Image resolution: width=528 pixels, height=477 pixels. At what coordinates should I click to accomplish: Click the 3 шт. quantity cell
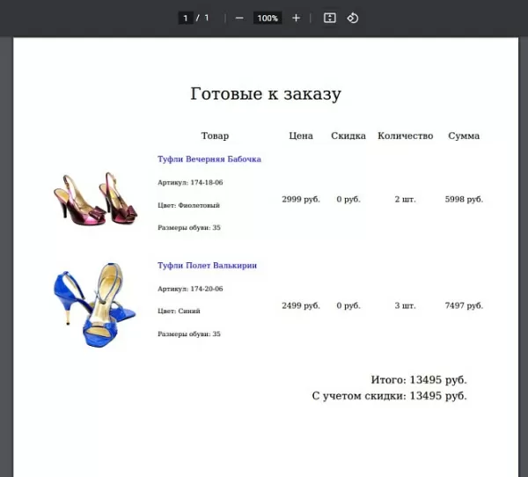click(x=406, y=305)
